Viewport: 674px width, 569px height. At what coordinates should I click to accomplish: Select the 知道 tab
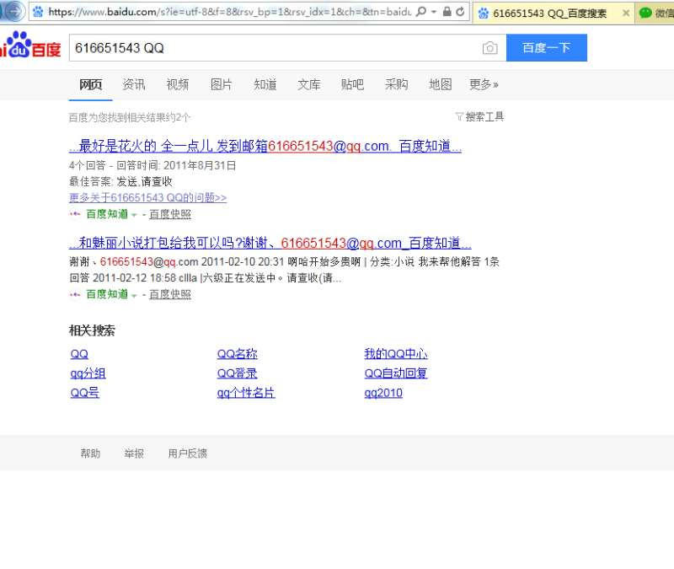[x=265, y=84]
